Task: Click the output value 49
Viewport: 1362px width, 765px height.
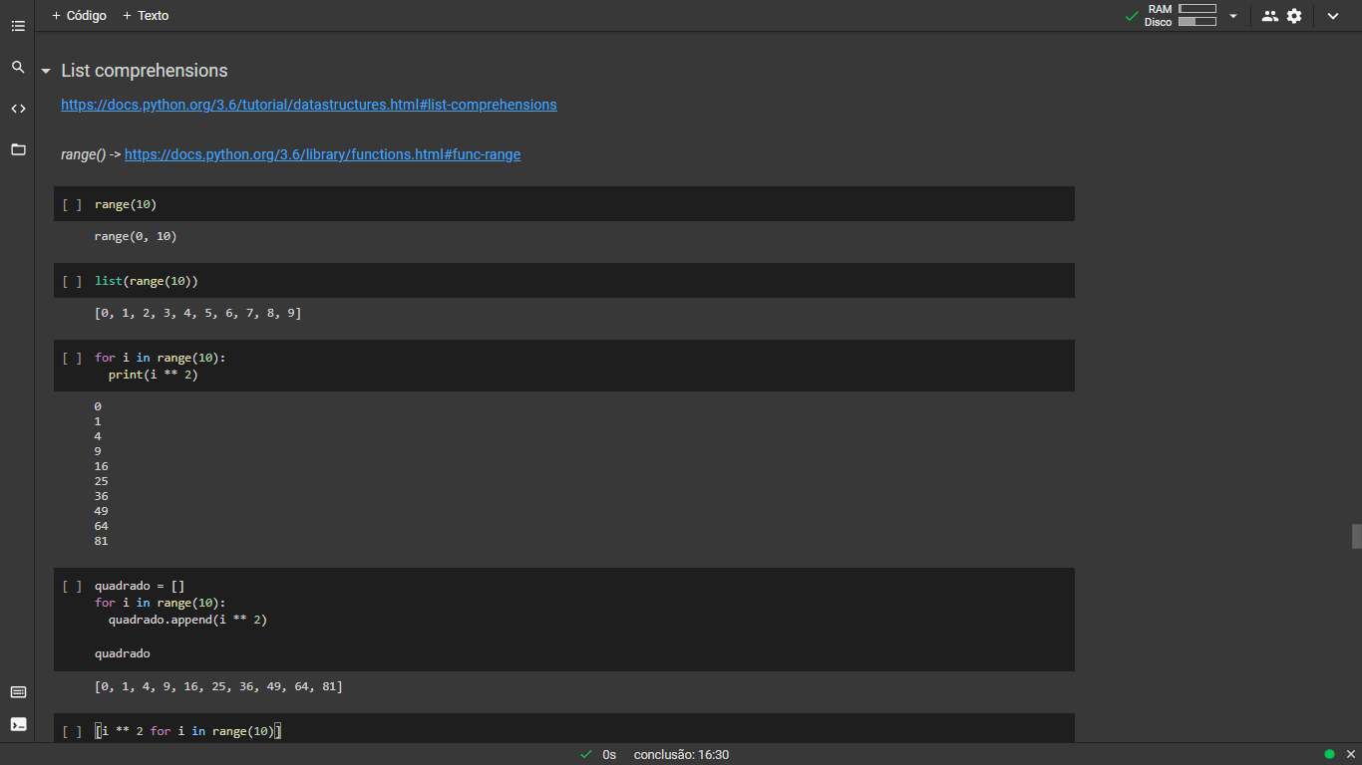Action: 102,511
